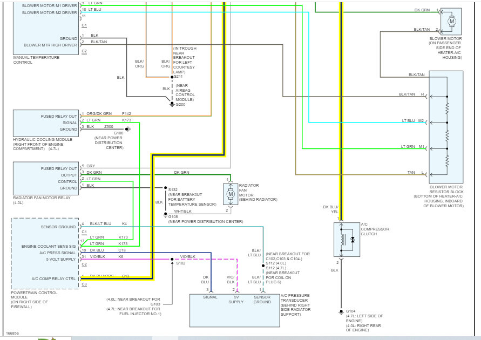Screen dimensions: 481x340
Task: Click the blower motor symbol
Action: tap(451, 21)
